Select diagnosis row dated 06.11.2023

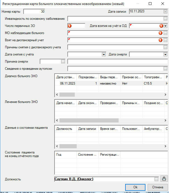point(111,83)
